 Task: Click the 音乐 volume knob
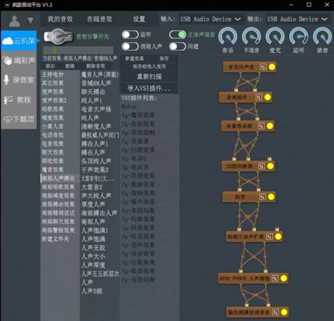(x=227, y=36)
